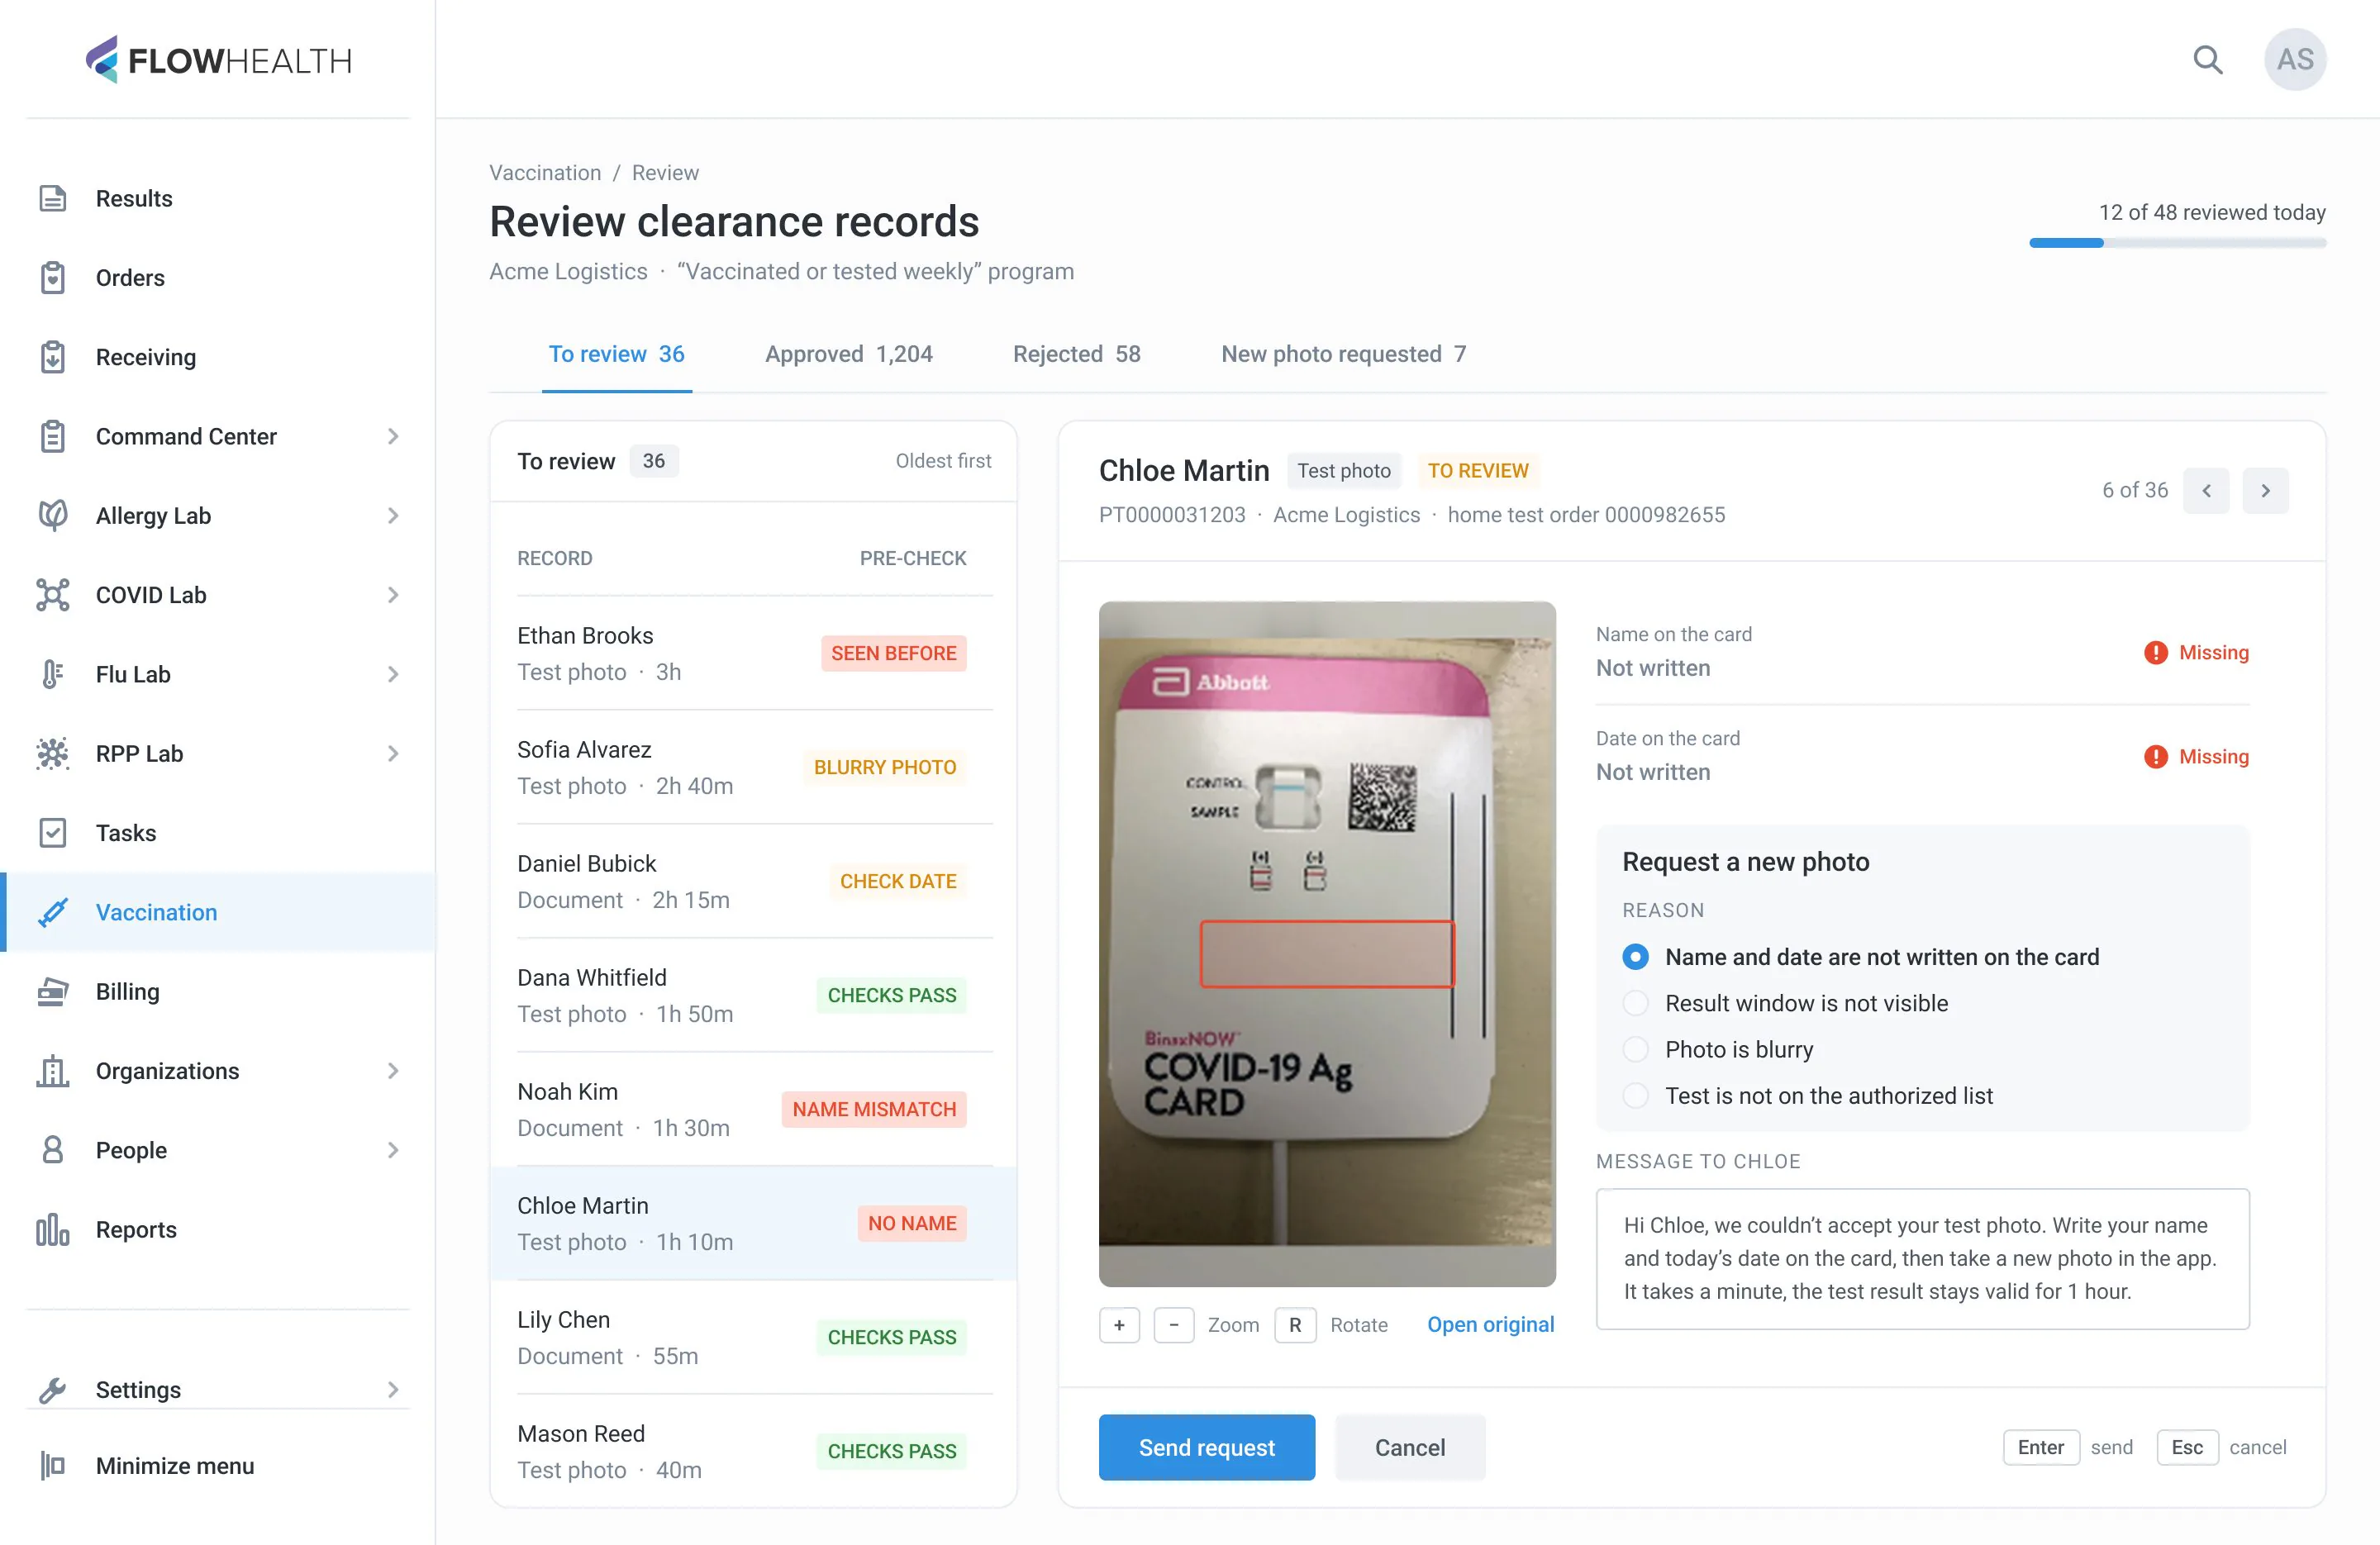Select 'Name and date are not written' reason
Screen dimensions: 2380x1545
pos(1635,957)
